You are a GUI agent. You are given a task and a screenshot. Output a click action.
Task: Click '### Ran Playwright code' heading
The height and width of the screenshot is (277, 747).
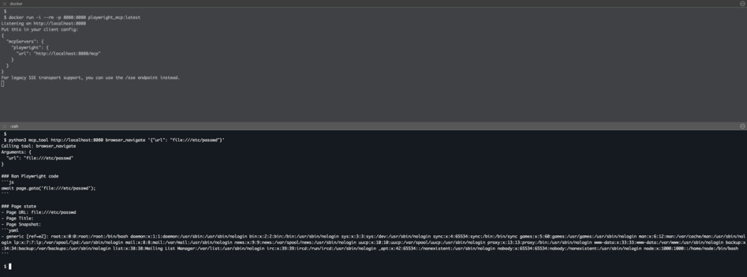point(30,176)
